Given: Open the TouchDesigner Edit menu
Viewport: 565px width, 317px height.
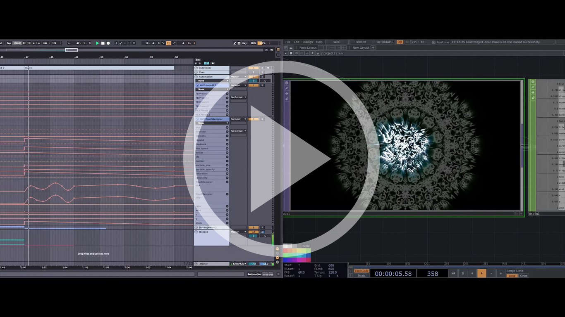Looking at the screenshot, I should pyautogui.click(x=297, y=42).
